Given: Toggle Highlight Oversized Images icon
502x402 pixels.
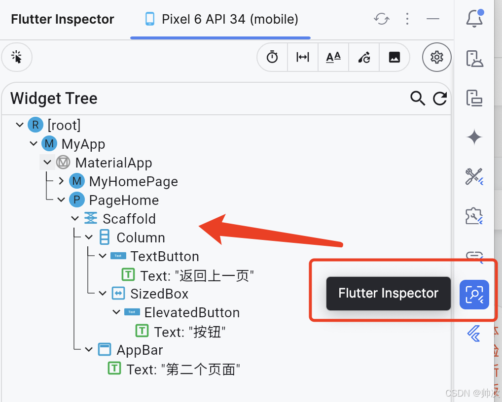Looking at the screenshot, I should 394,57.
